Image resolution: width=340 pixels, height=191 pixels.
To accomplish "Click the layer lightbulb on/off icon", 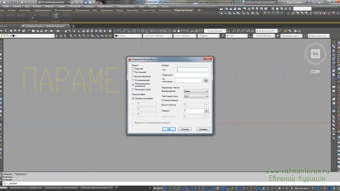I will [2, 36].
